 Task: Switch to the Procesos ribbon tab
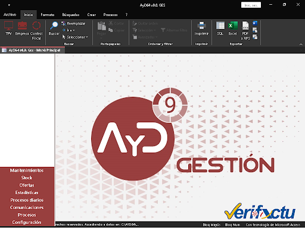click(x=110, y=15)
